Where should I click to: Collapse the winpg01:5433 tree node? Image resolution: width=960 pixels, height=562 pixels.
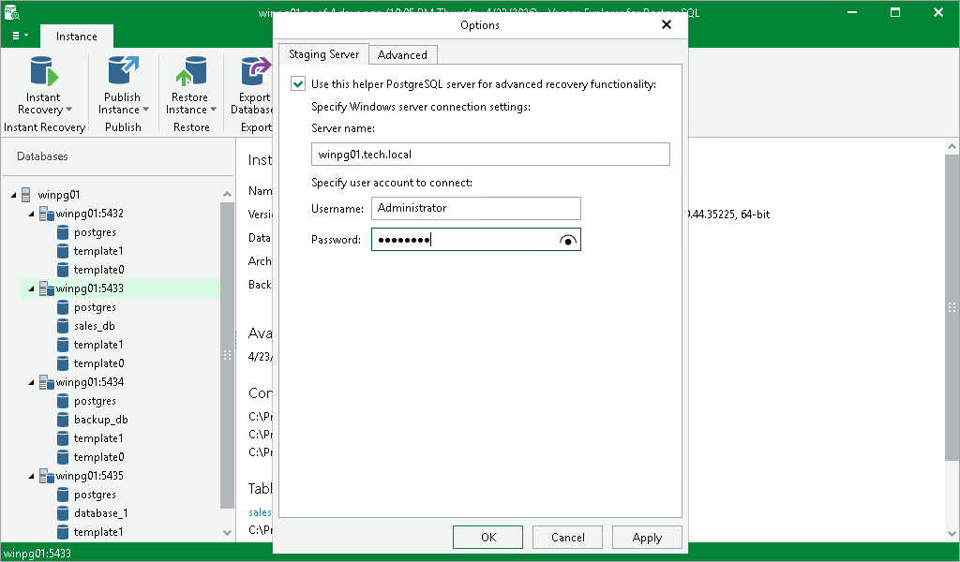[31, 288]
